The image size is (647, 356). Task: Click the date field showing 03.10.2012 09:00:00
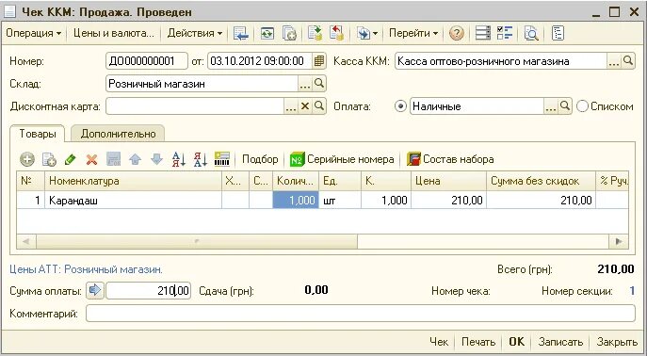click(x=260, y=61)
